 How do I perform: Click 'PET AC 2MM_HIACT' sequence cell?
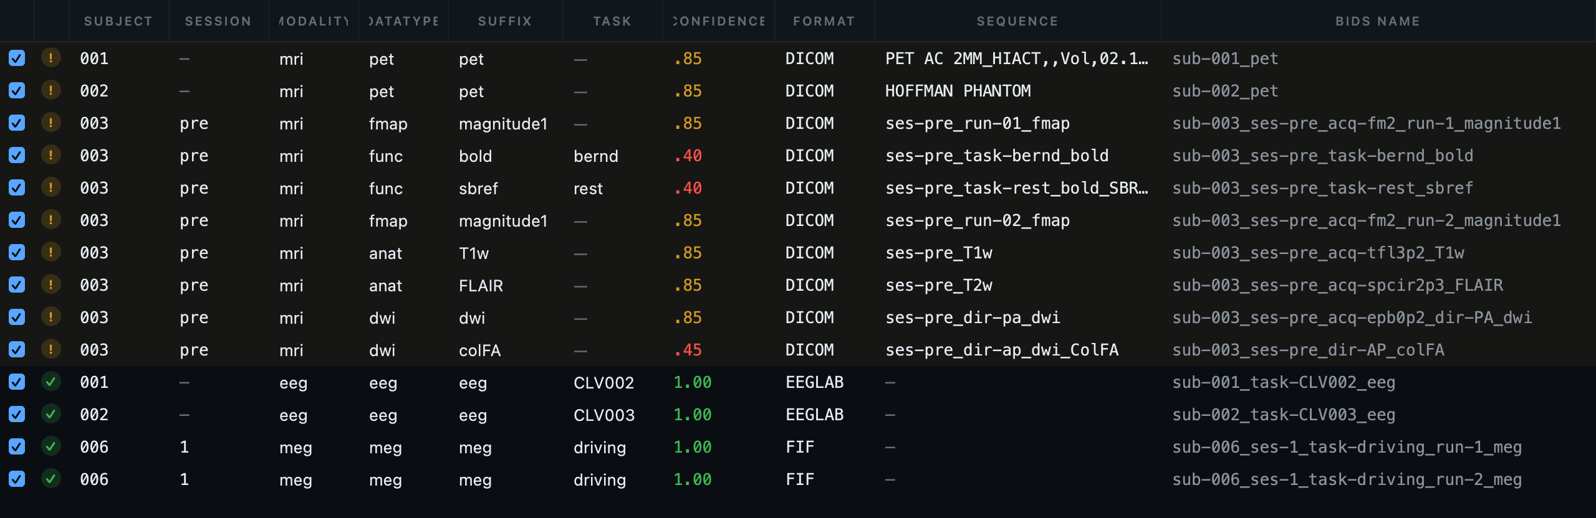(1016, 59)
